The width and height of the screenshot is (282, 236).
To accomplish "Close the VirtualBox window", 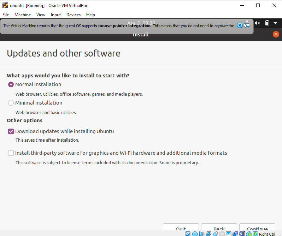I will (274, 5).
